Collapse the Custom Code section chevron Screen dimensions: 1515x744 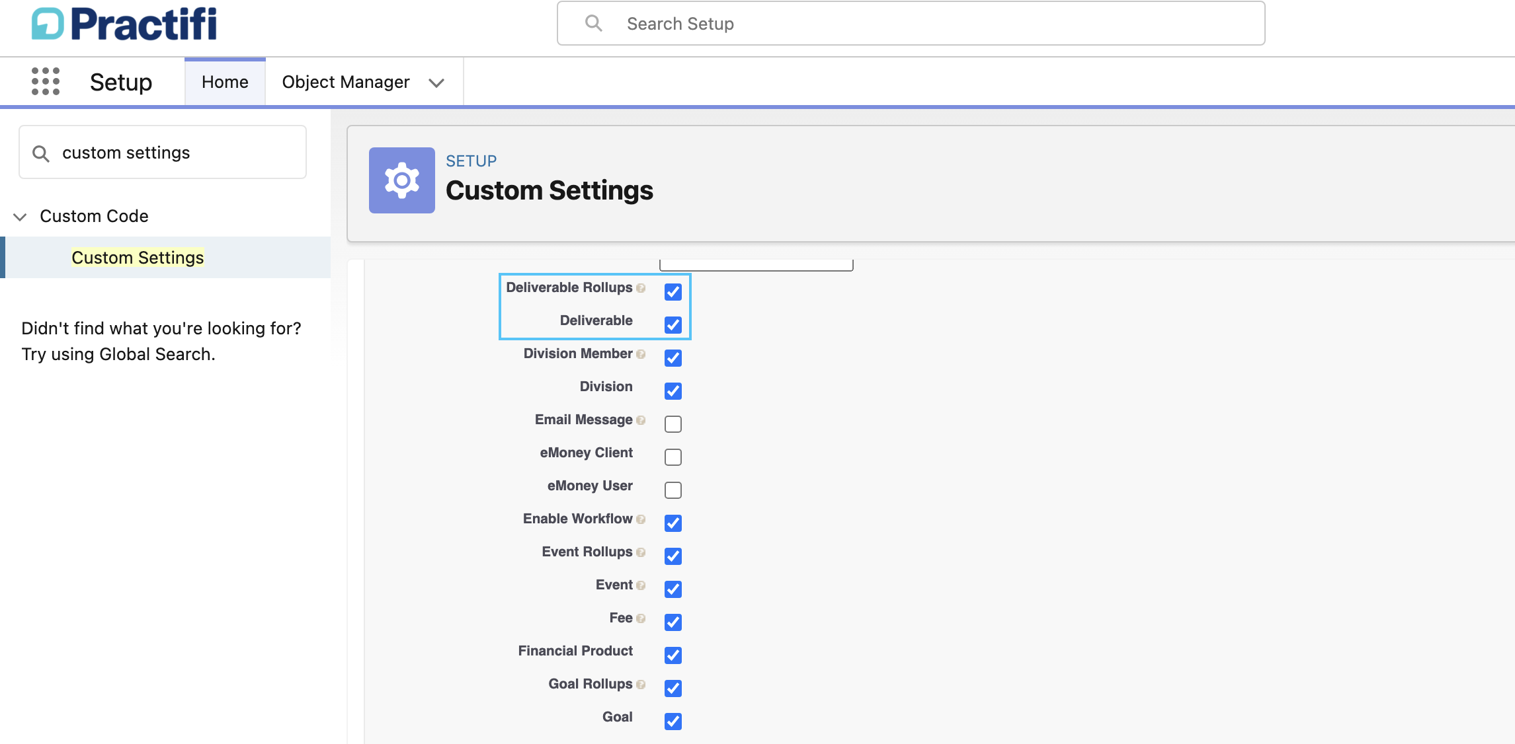tap(20, 217)
